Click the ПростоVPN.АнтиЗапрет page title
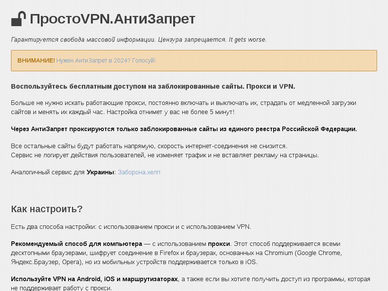 [x=112, y=19]
